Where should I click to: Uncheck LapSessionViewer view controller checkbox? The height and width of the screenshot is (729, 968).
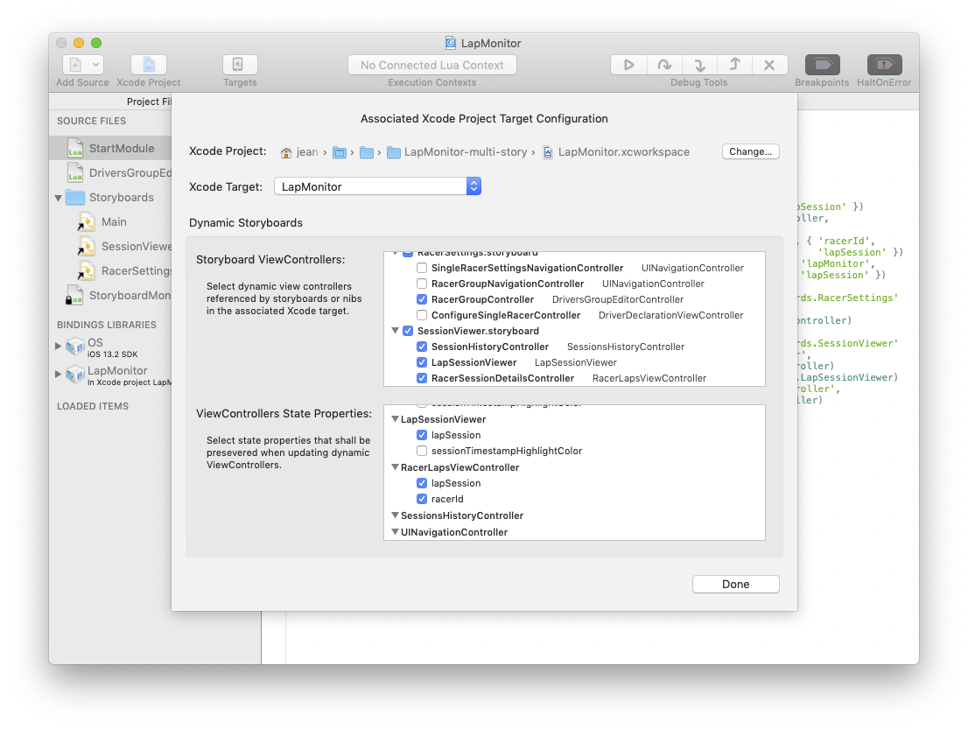click(422, 362)
